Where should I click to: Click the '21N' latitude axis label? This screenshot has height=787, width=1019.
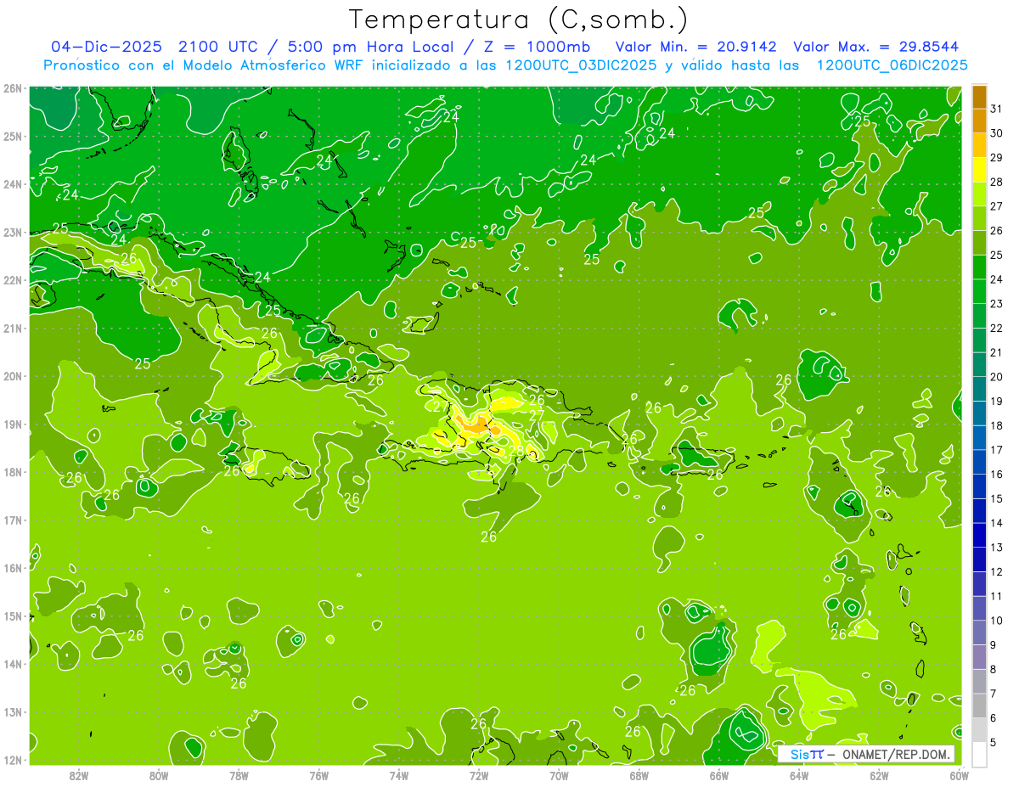coord(12,329)
